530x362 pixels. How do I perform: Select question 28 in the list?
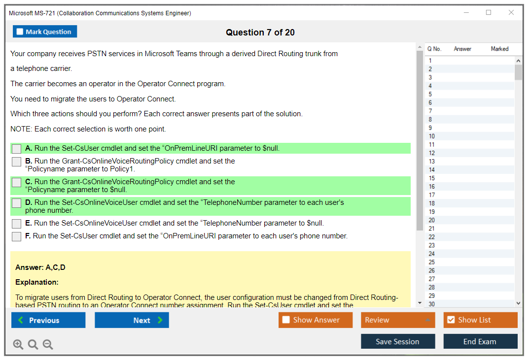[470, 287]
